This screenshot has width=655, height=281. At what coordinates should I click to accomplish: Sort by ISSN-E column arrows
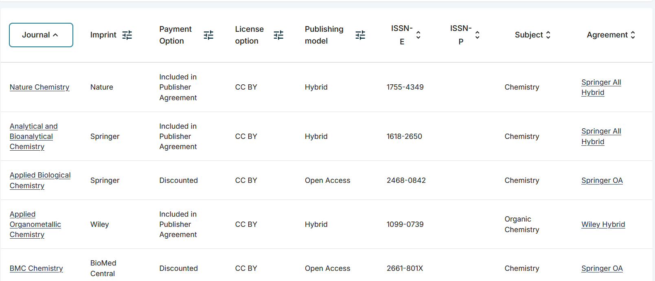click(418, 35)
